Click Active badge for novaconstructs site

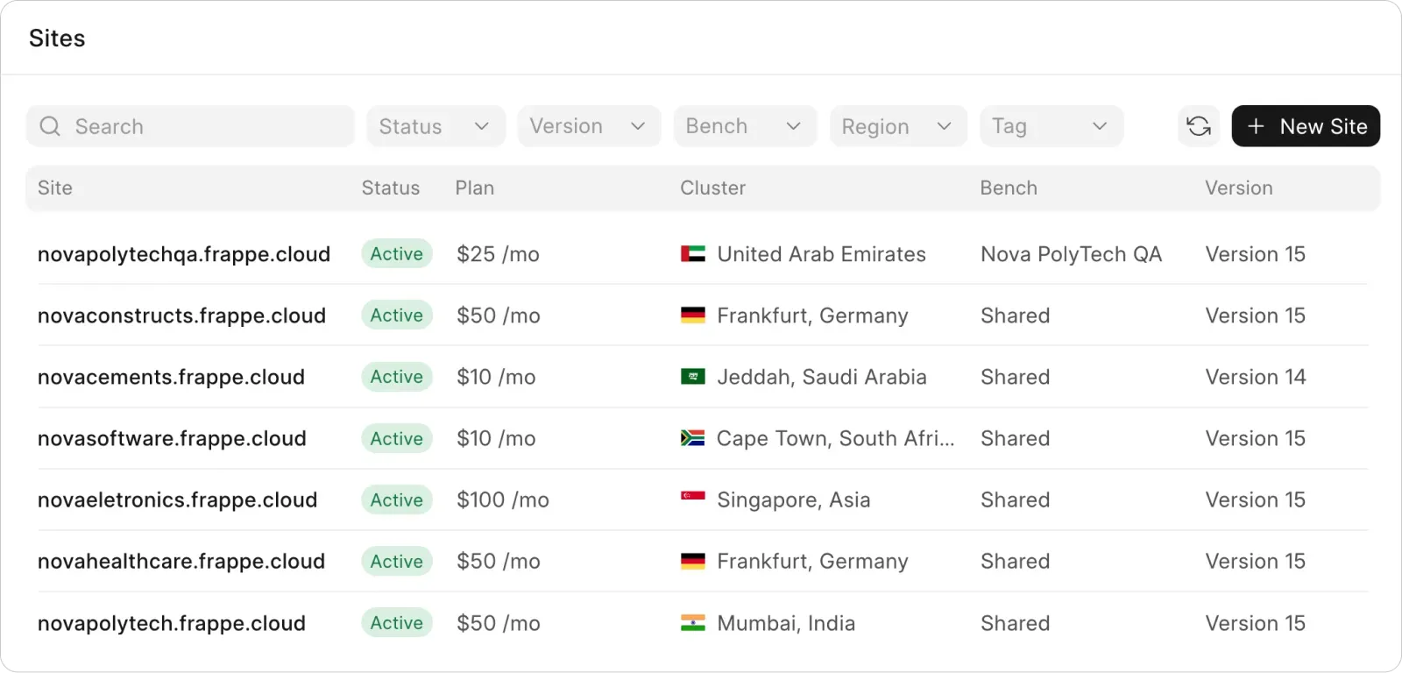[397, 315]
